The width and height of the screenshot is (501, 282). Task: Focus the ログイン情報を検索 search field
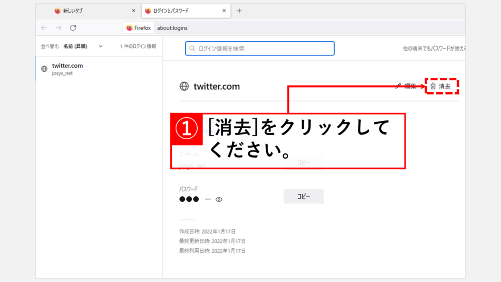point(259,48)
